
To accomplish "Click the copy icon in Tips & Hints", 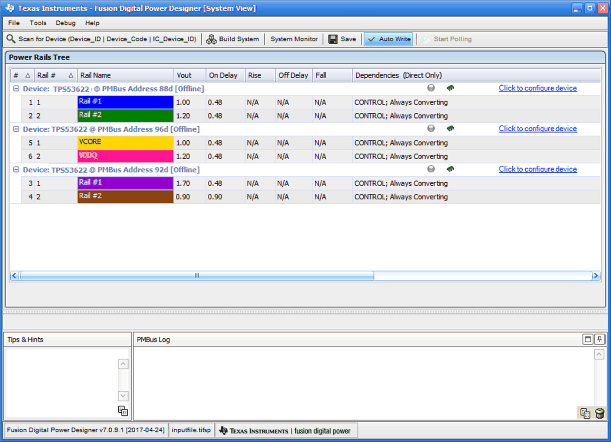I will [123, 411].
